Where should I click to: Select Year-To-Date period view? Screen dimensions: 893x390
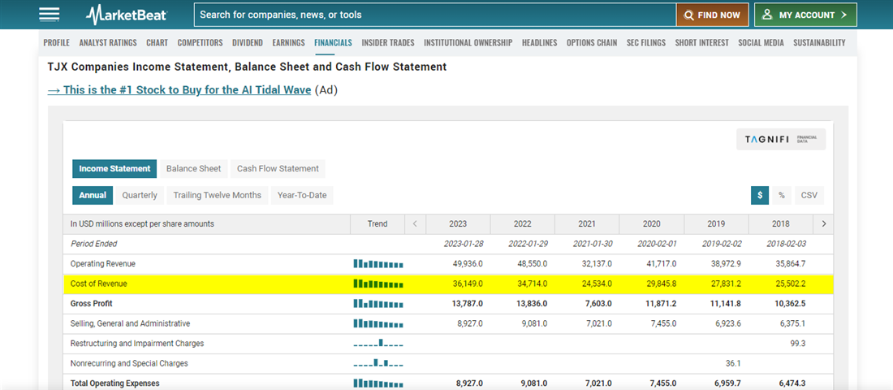point(302,195)
